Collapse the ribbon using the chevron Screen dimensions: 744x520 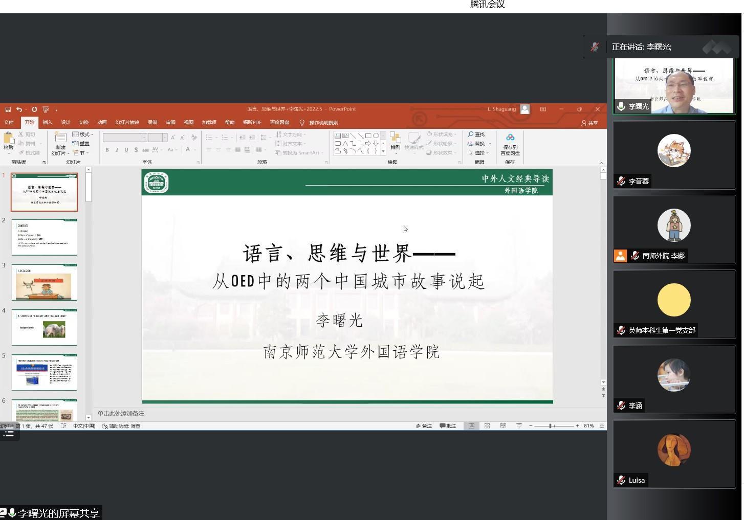(601, 163)
